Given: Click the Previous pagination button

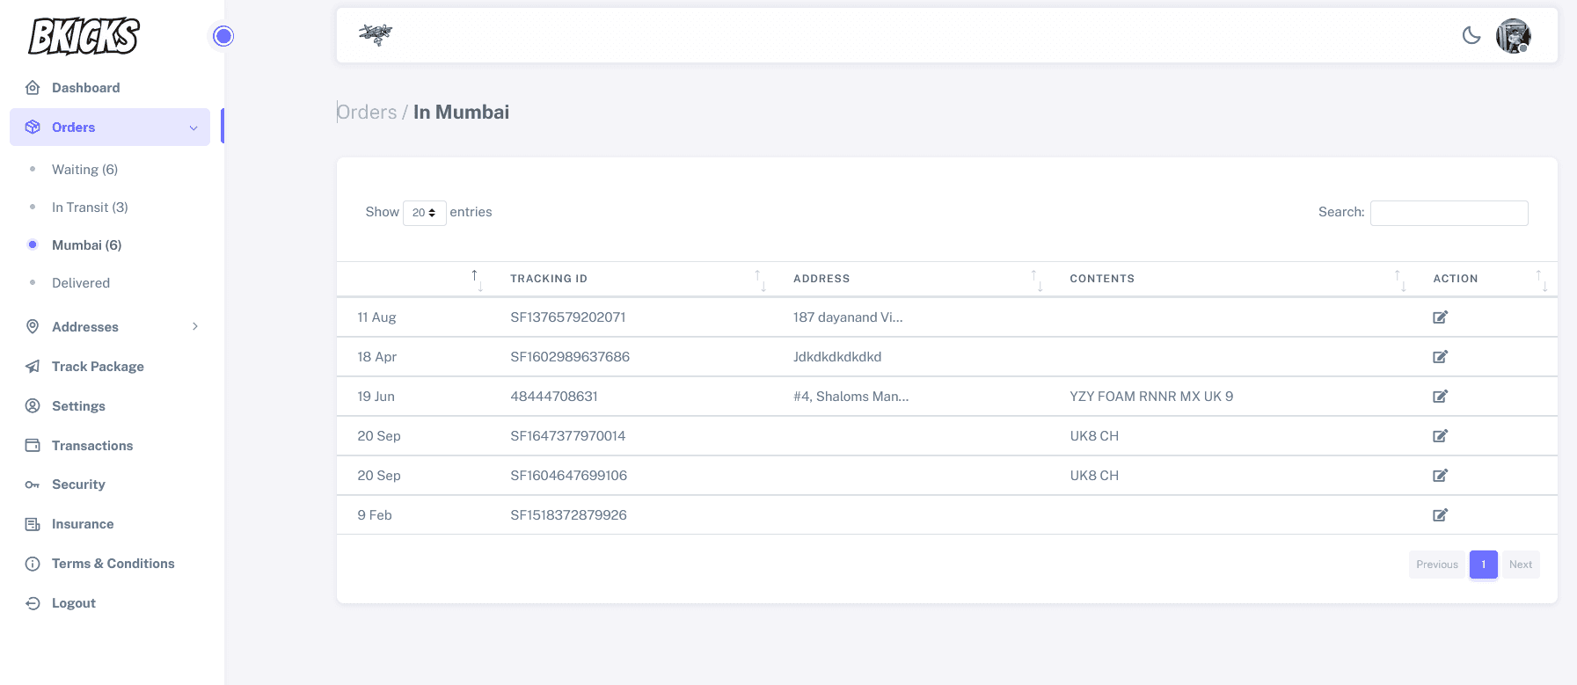Looking at the screenshot, I should (x=1436, y=565).
